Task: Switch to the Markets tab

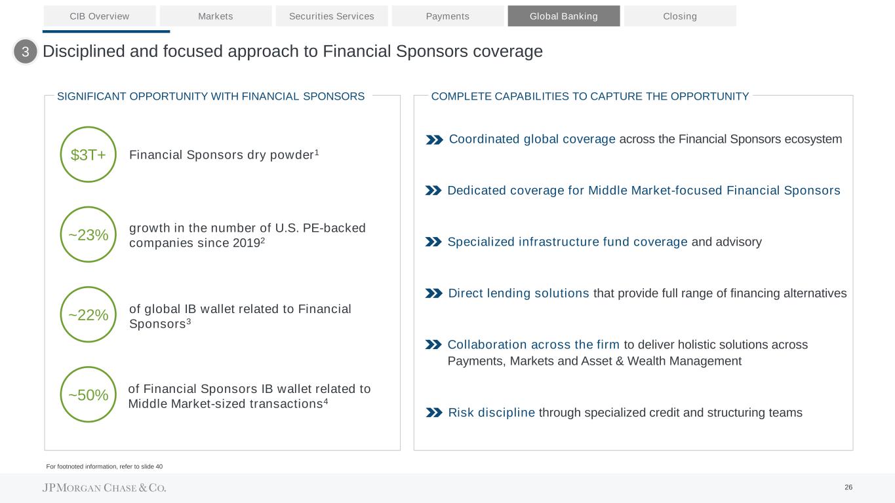Action: tap(216, 16)
